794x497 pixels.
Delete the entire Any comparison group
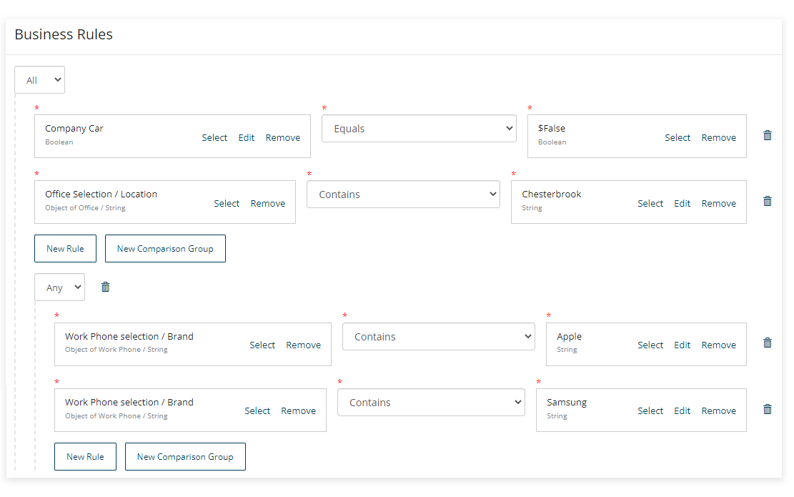pos(105,287)
